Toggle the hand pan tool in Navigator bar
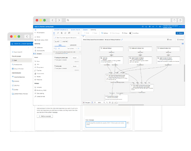Viewport: 191px width, 151px height. (x=92, y=102)
